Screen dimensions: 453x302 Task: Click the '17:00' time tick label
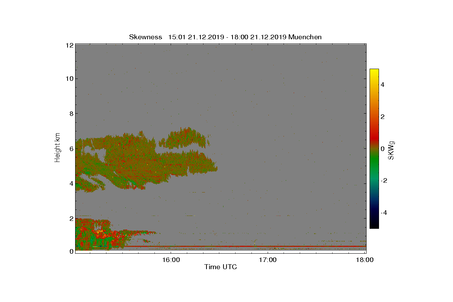point(268,260)
